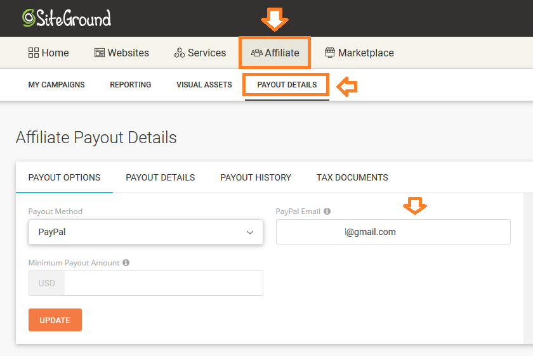The height and width of the screenshot is (356, 533).
Task: Click the Websites browser icon
Action: pyautogui.click(x=99, y=53)
